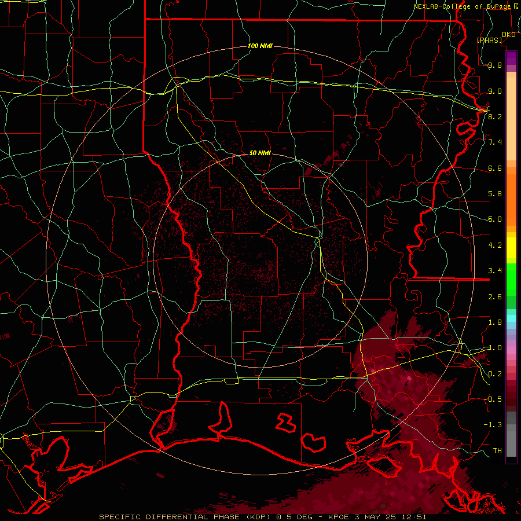521x521 pixels.
Task: Click the -1.3 scale value
Action: point(493,425)
